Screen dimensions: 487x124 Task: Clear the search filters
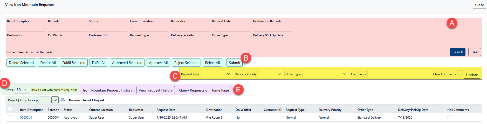(x=474, y=52)
